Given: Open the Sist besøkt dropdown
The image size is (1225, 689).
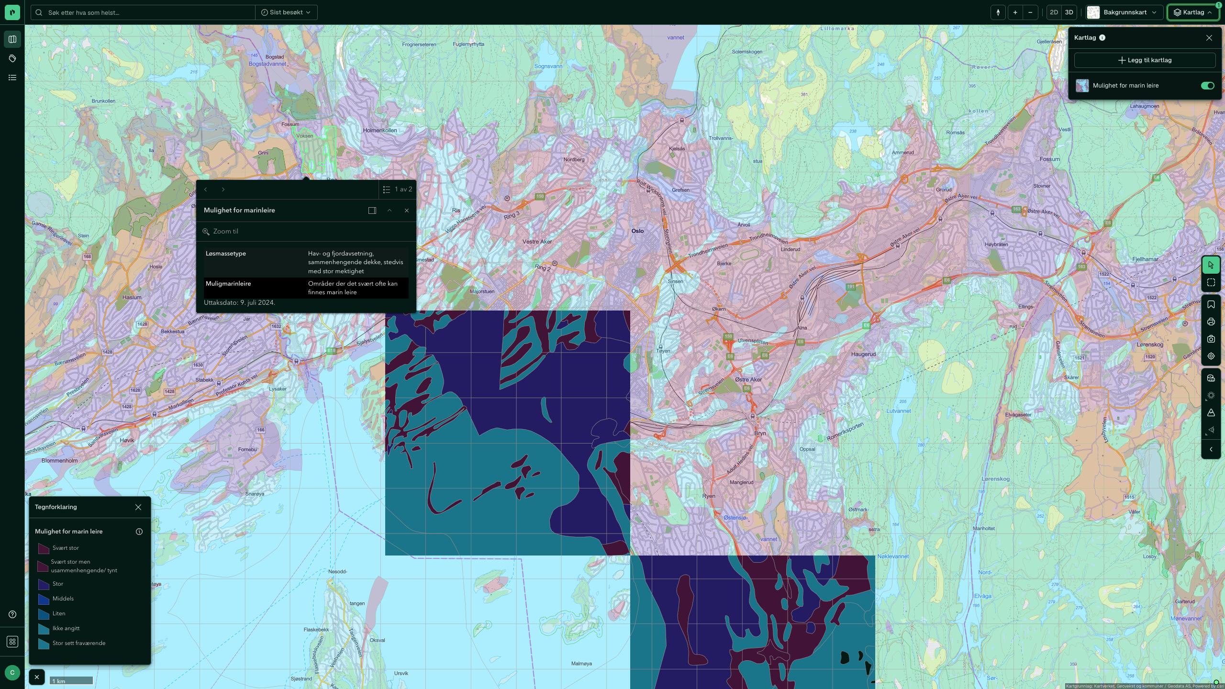Looking at the screenshot, I should 286,12.
